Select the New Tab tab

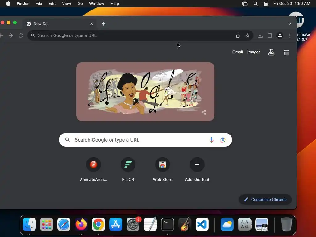(x=60, y=24)
